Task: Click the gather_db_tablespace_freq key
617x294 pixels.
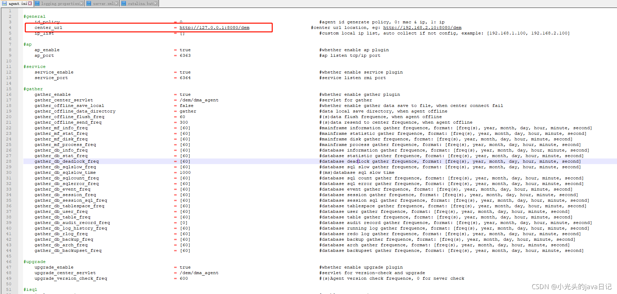Action: [69, 206]
